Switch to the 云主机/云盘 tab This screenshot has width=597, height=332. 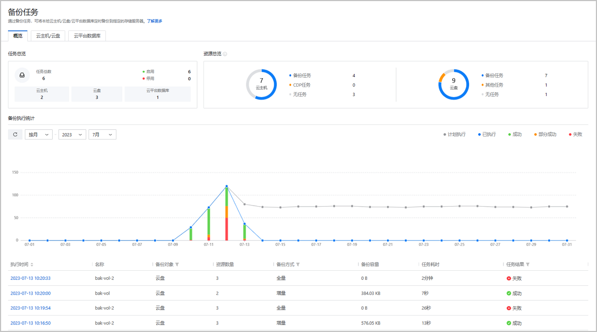[47, 35]
